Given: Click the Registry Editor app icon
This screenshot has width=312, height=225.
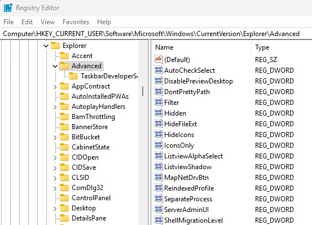Looking at the screenshot, I should click(8, 8).
